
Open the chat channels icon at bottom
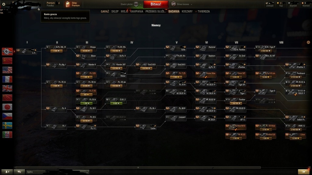[x=19, y=172]
